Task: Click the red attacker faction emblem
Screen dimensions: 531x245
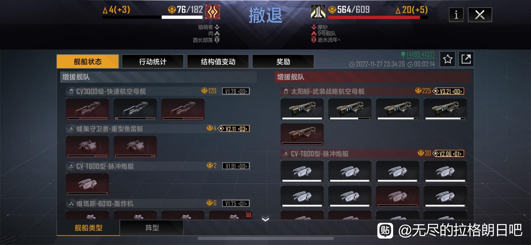Action: (x=213, y=12)
